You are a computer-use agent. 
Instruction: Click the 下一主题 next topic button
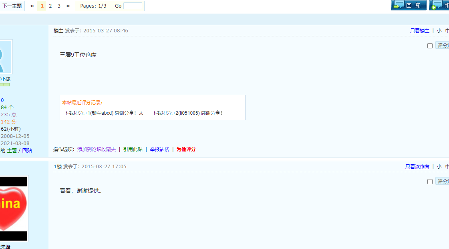click(x=12, y=6)
